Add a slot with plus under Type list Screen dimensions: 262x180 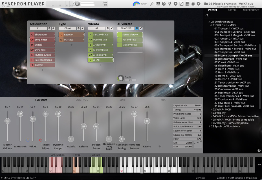72,45
